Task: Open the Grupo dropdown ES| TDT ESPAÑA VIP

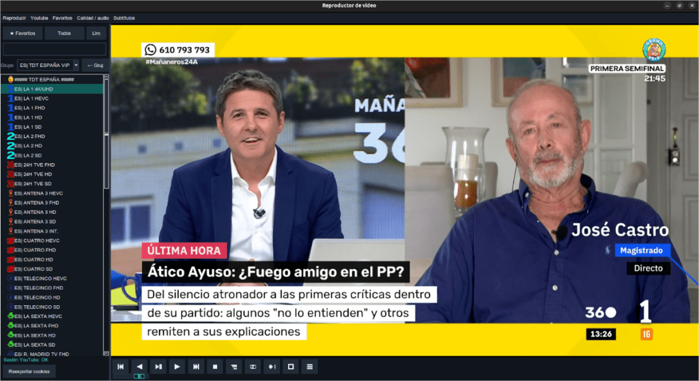Action: tap(48, 66)
